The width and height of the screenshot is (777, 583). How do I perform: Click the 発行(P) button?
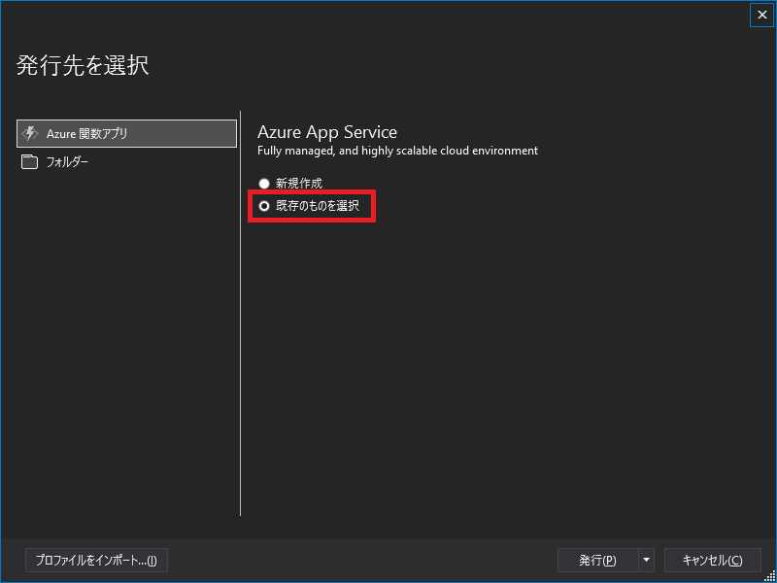597,561
